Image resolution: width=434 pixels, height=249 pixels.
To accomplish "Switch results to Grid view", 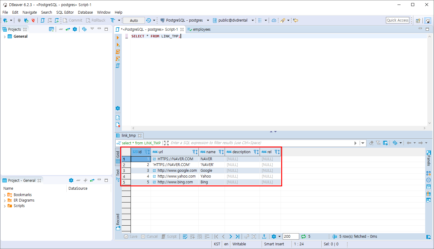I will coord(118,157).
